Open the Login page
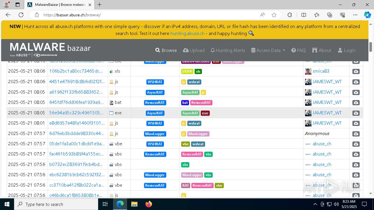The width and height of the screenshot is (374, 210). click(x=347, y=50)
